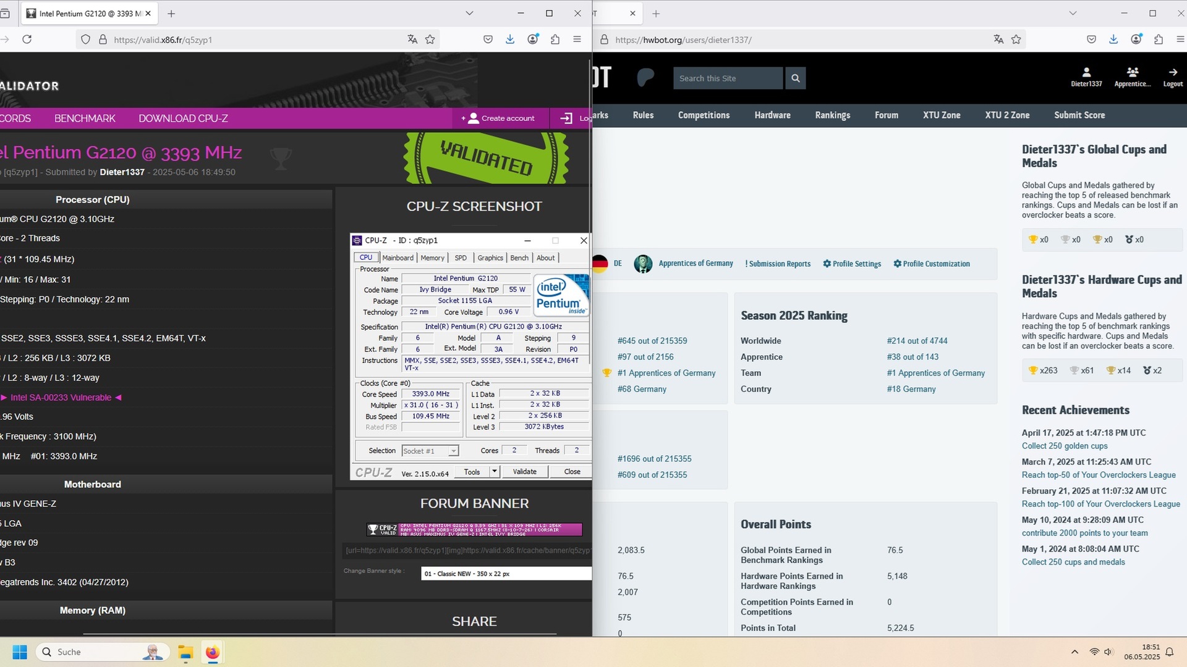The height and width of the screenshot is (667, 1187).
Task: Click translate icon in CPU-Z Validator address bar
Action: click(x=412, y=40)
